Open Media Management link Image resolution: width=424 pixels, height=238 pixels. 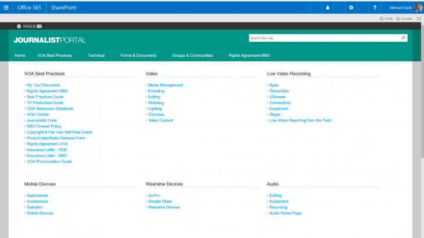[x=165, y=85]
